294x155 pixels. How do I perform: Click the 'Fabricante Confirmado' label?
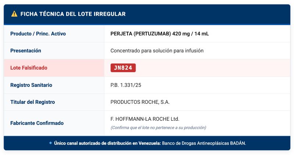click(x=37, y=123)
